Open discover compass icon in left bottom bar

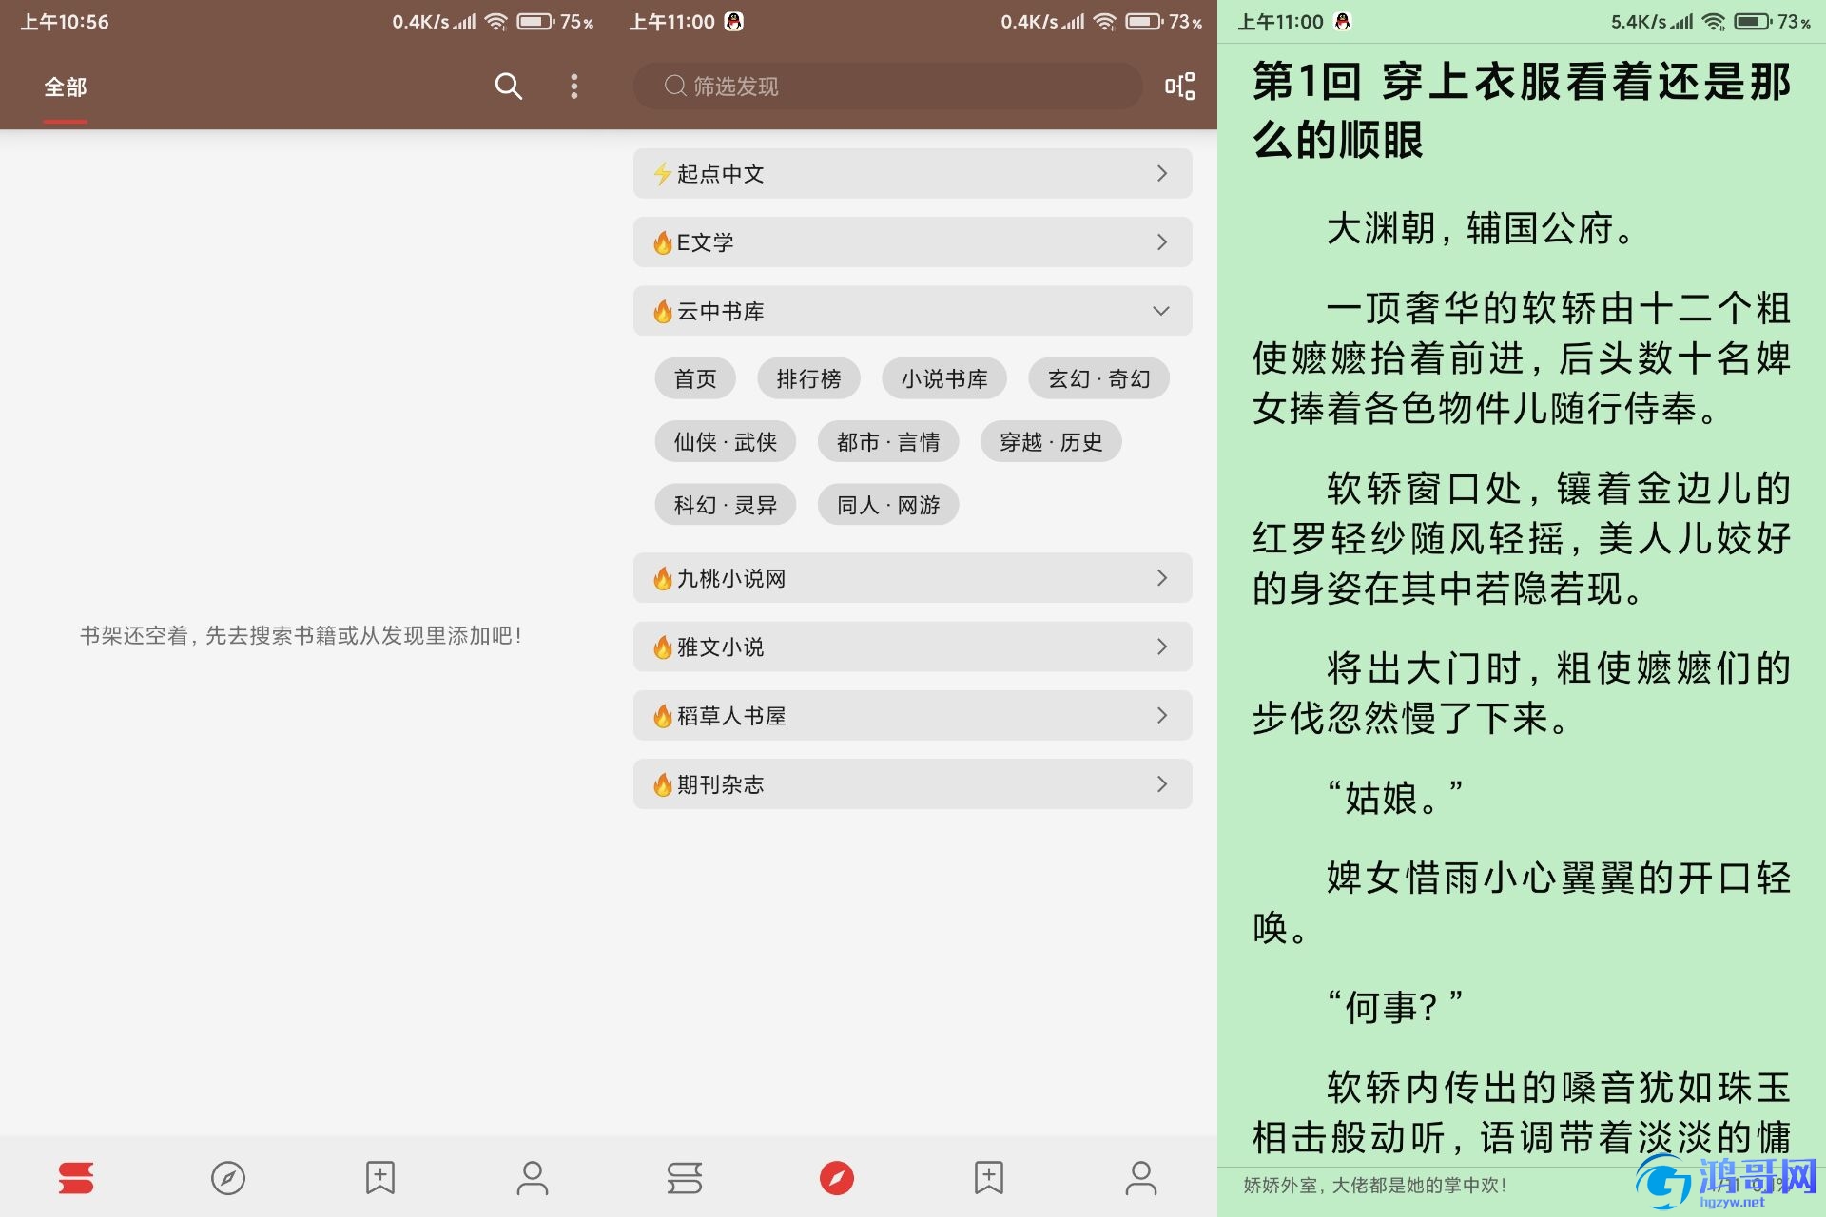(x=228, y=1178)
